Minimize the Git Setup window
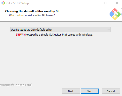 pyautogui.click(x=94, y=3)
